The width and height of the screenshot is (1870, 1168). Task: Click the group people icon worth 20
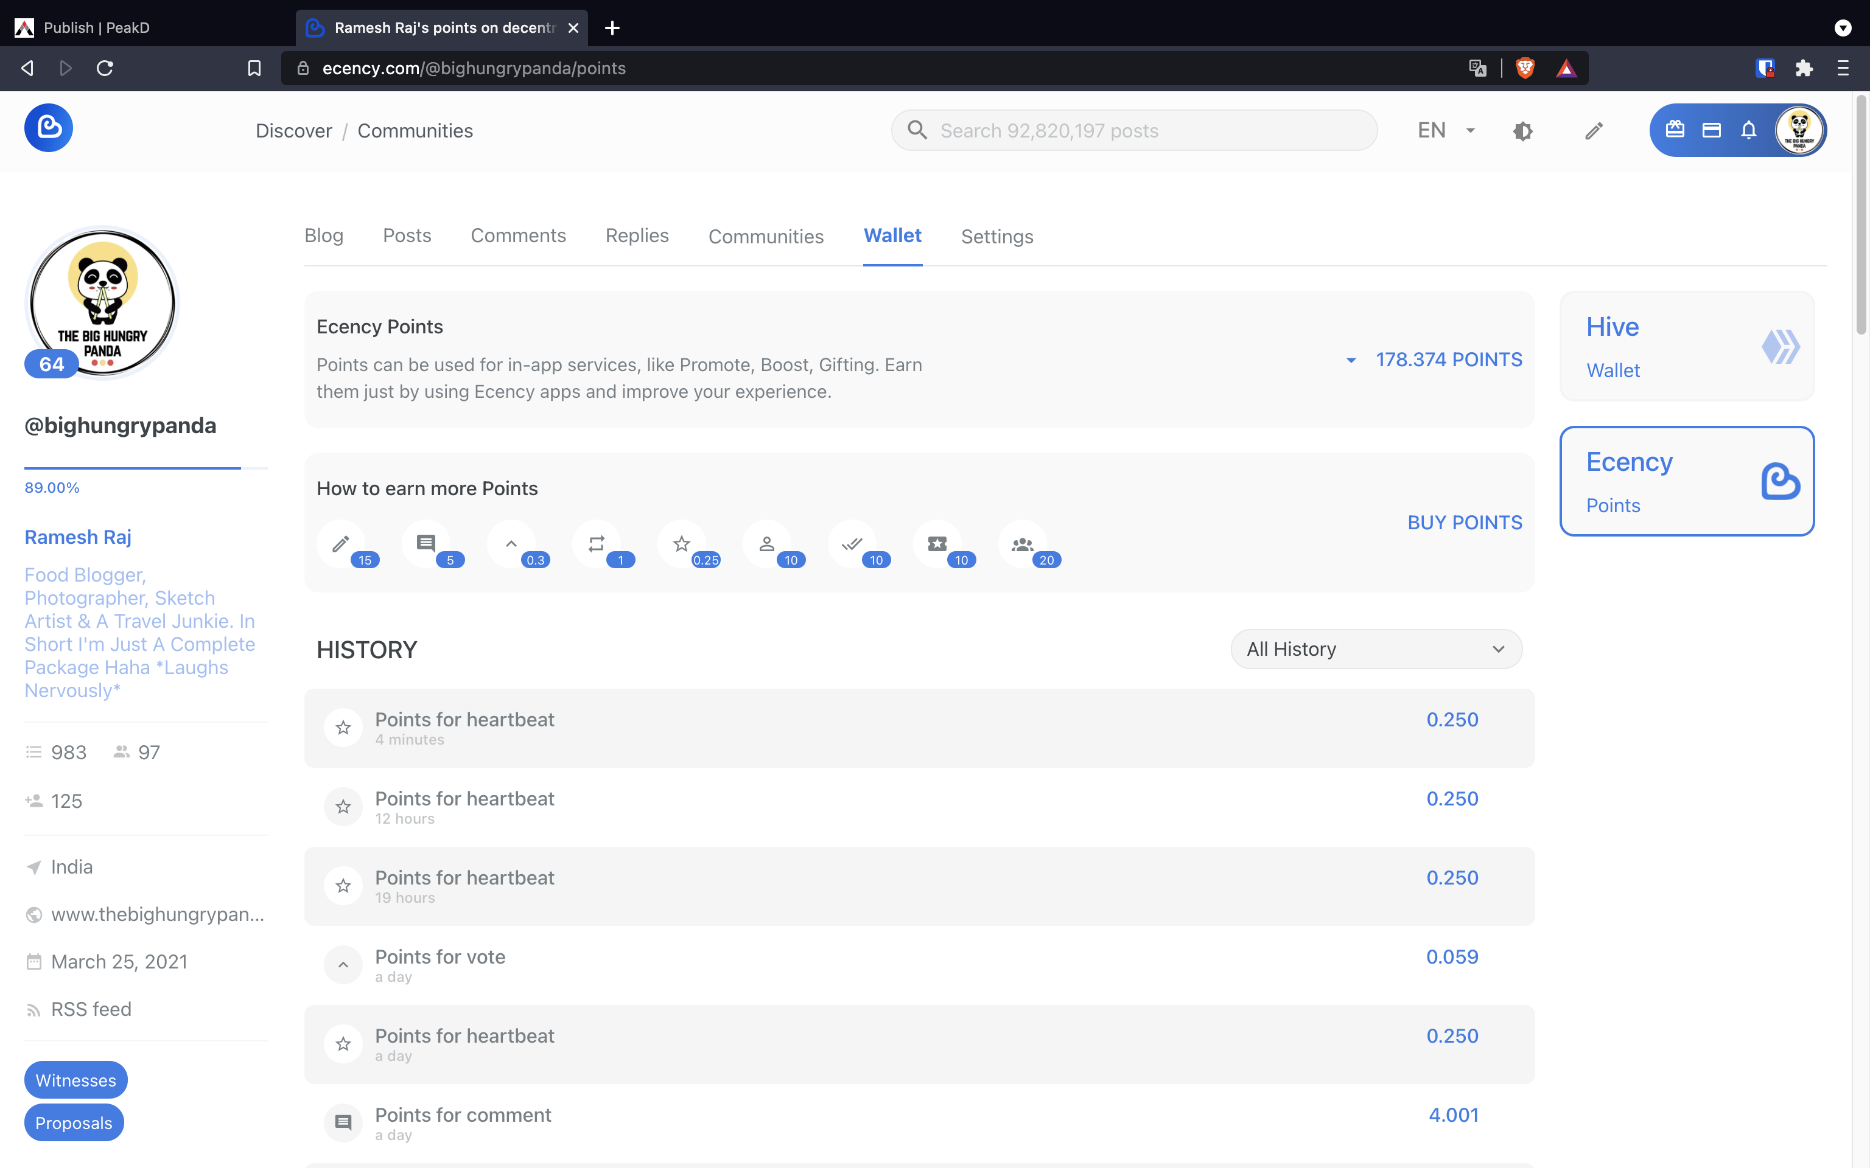[1022, 544]
